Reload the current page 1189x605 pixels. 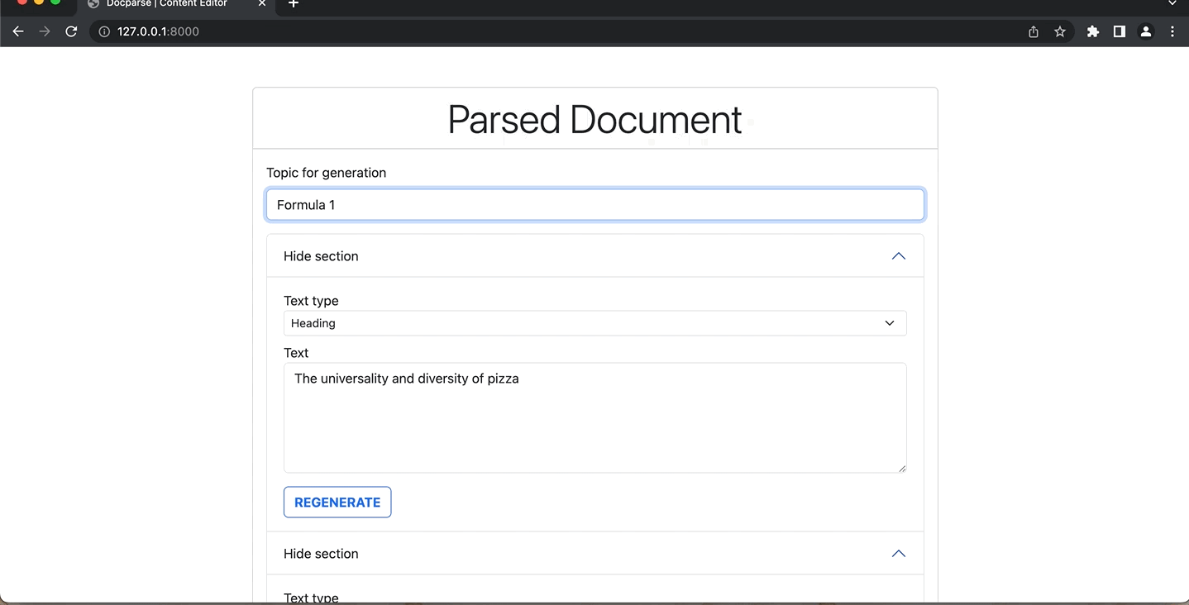[71, 31]
